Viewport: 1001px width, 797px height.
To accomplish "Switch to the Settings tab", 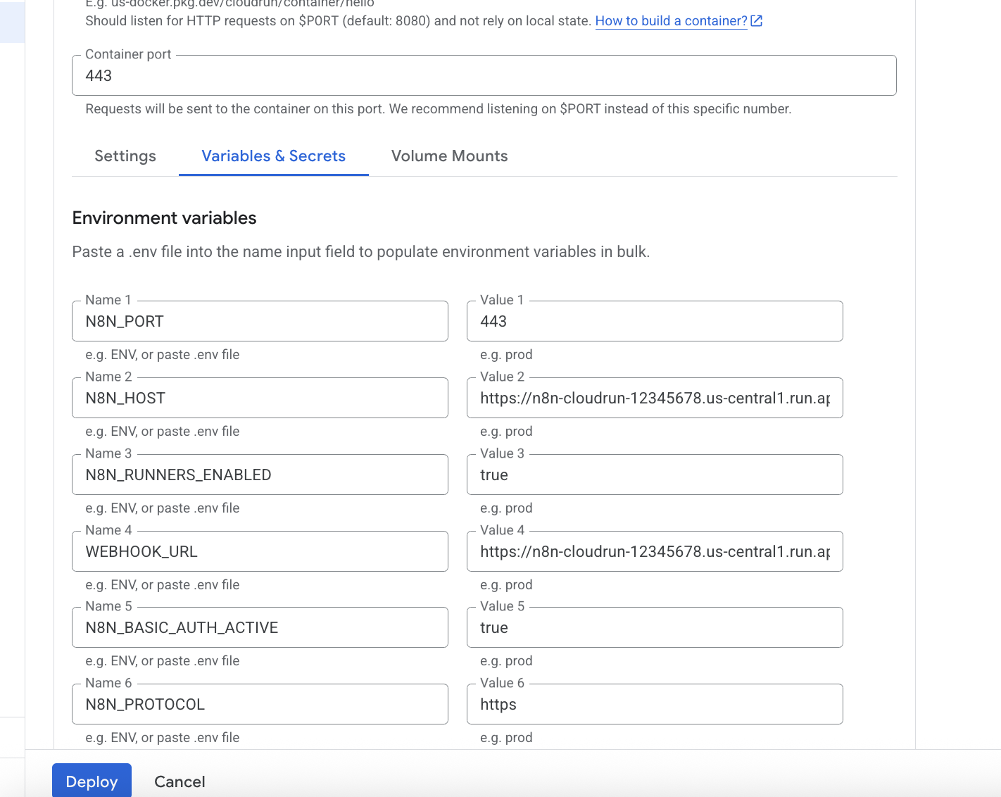I will pyautogui.click(x=125, y=156).
